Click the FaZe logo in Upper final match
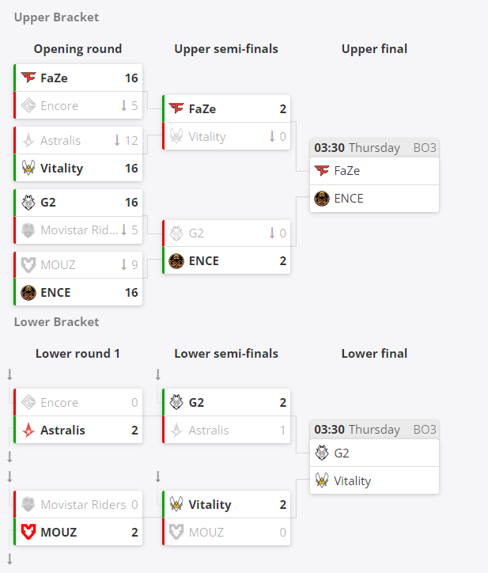 (322, 171)
